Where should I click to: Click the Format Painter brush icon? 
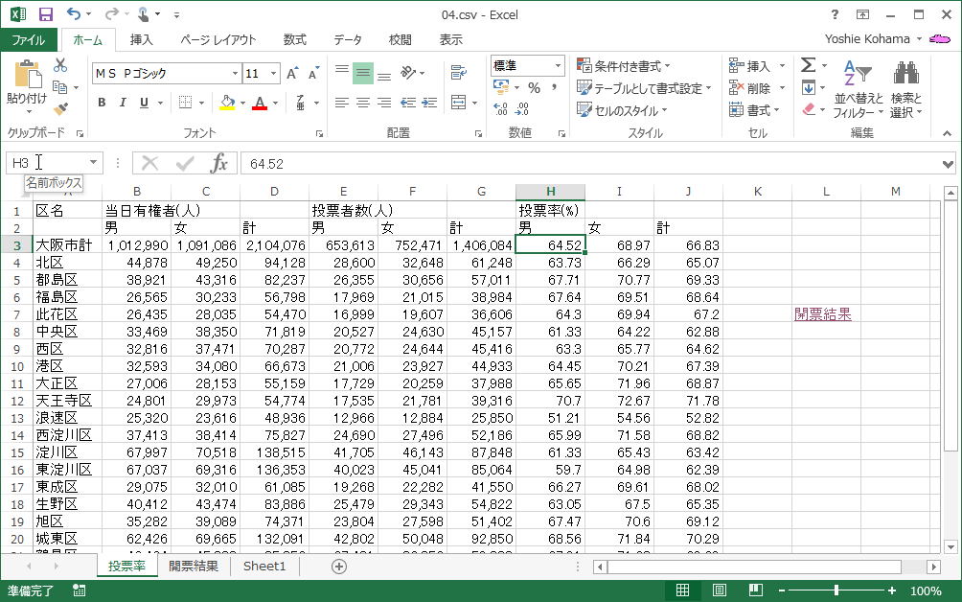pos(60,108)
